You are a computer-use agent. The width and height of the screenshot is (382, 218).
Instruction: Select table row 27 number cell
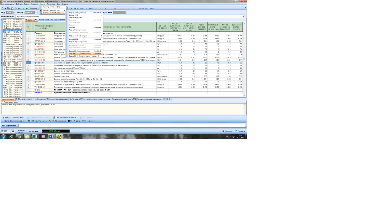pos(28,63)
